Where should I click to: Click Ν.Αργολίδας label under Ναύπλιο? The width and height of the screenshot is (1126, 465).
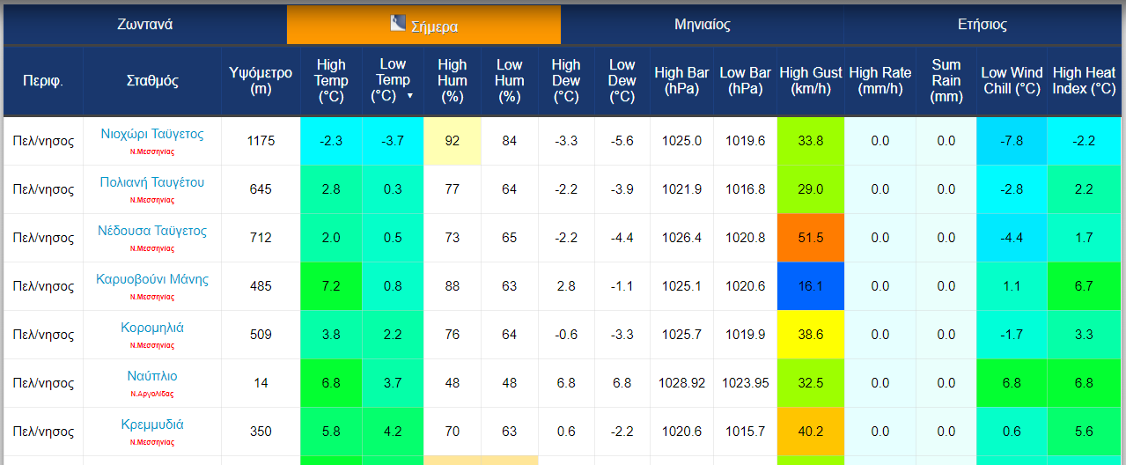[x=152, y=394]
